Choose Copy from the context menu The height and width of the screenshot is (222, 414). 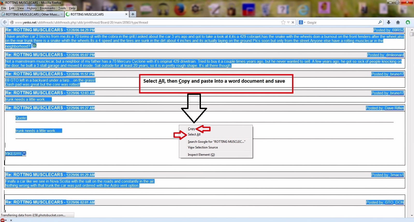point(191,129)
